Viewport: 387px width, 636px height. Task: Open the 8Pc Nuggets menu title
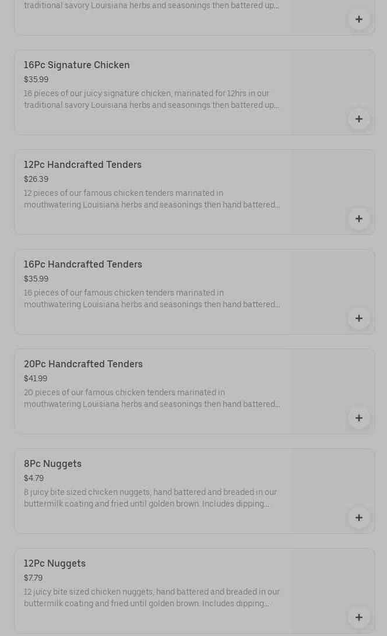(x=52, y=463)
